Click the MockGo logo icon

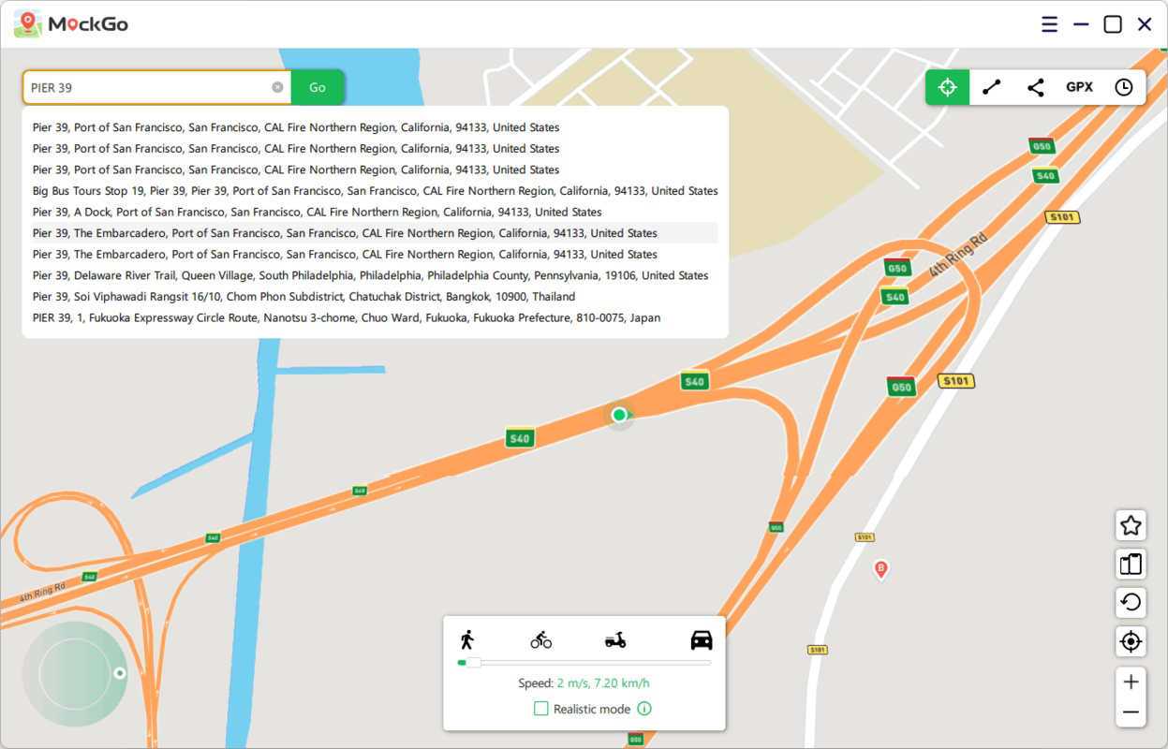(x=28, y=24)
